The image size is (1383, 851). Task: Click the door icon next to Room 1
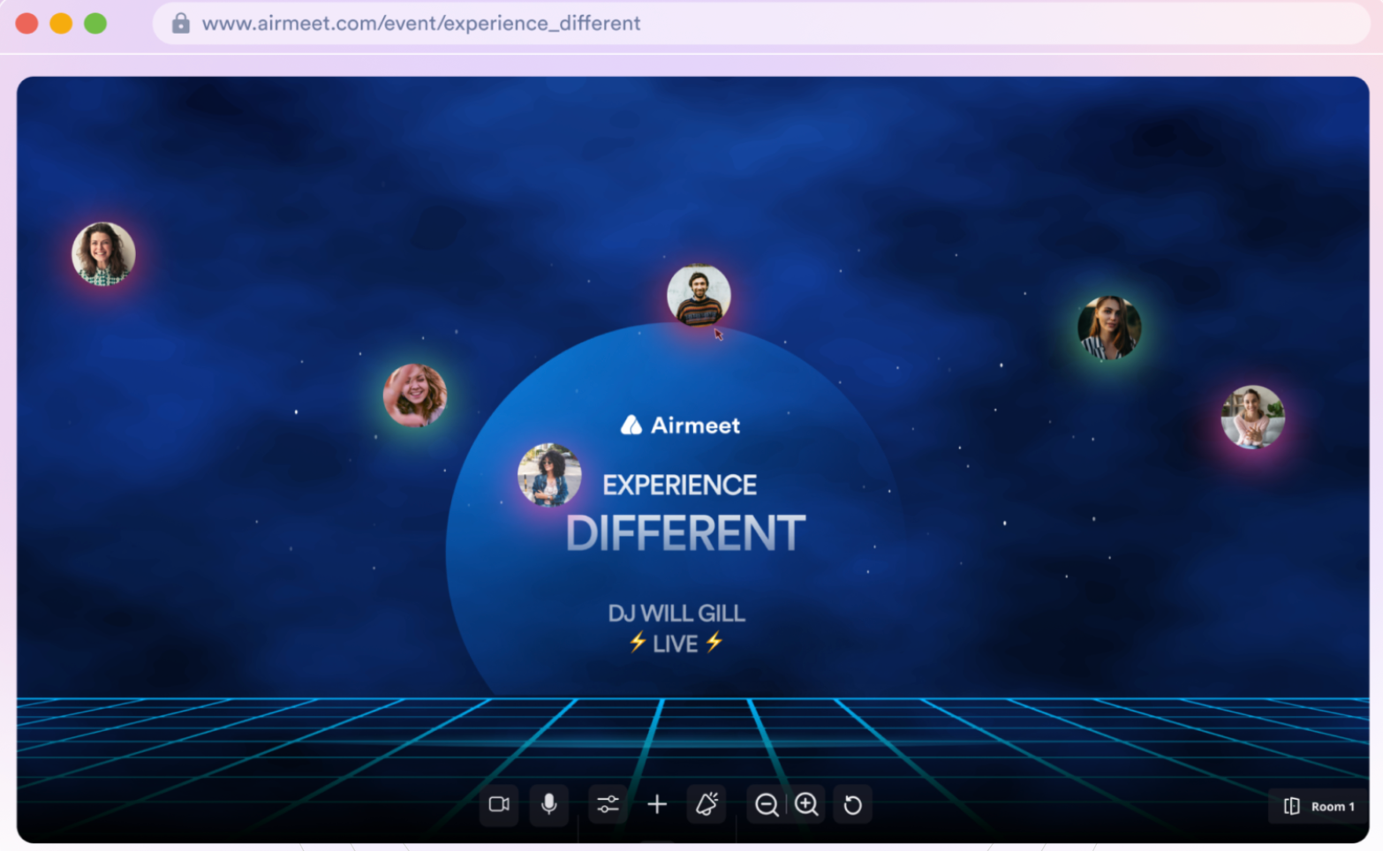pos(1291,805)
